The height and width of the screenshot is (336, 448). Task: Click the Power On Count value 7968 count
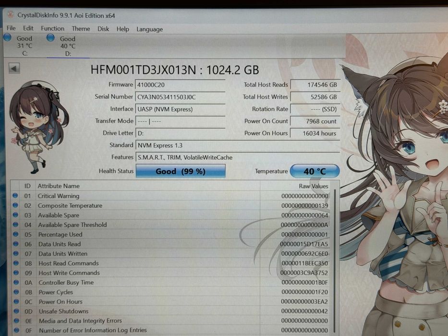coord(315,121)
